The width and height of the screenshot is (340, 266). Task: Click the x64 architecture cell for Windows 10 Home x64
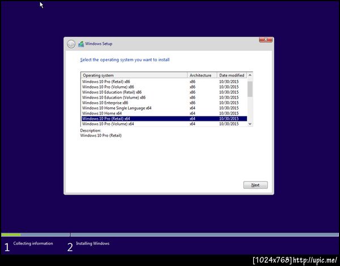pos(193,113)
